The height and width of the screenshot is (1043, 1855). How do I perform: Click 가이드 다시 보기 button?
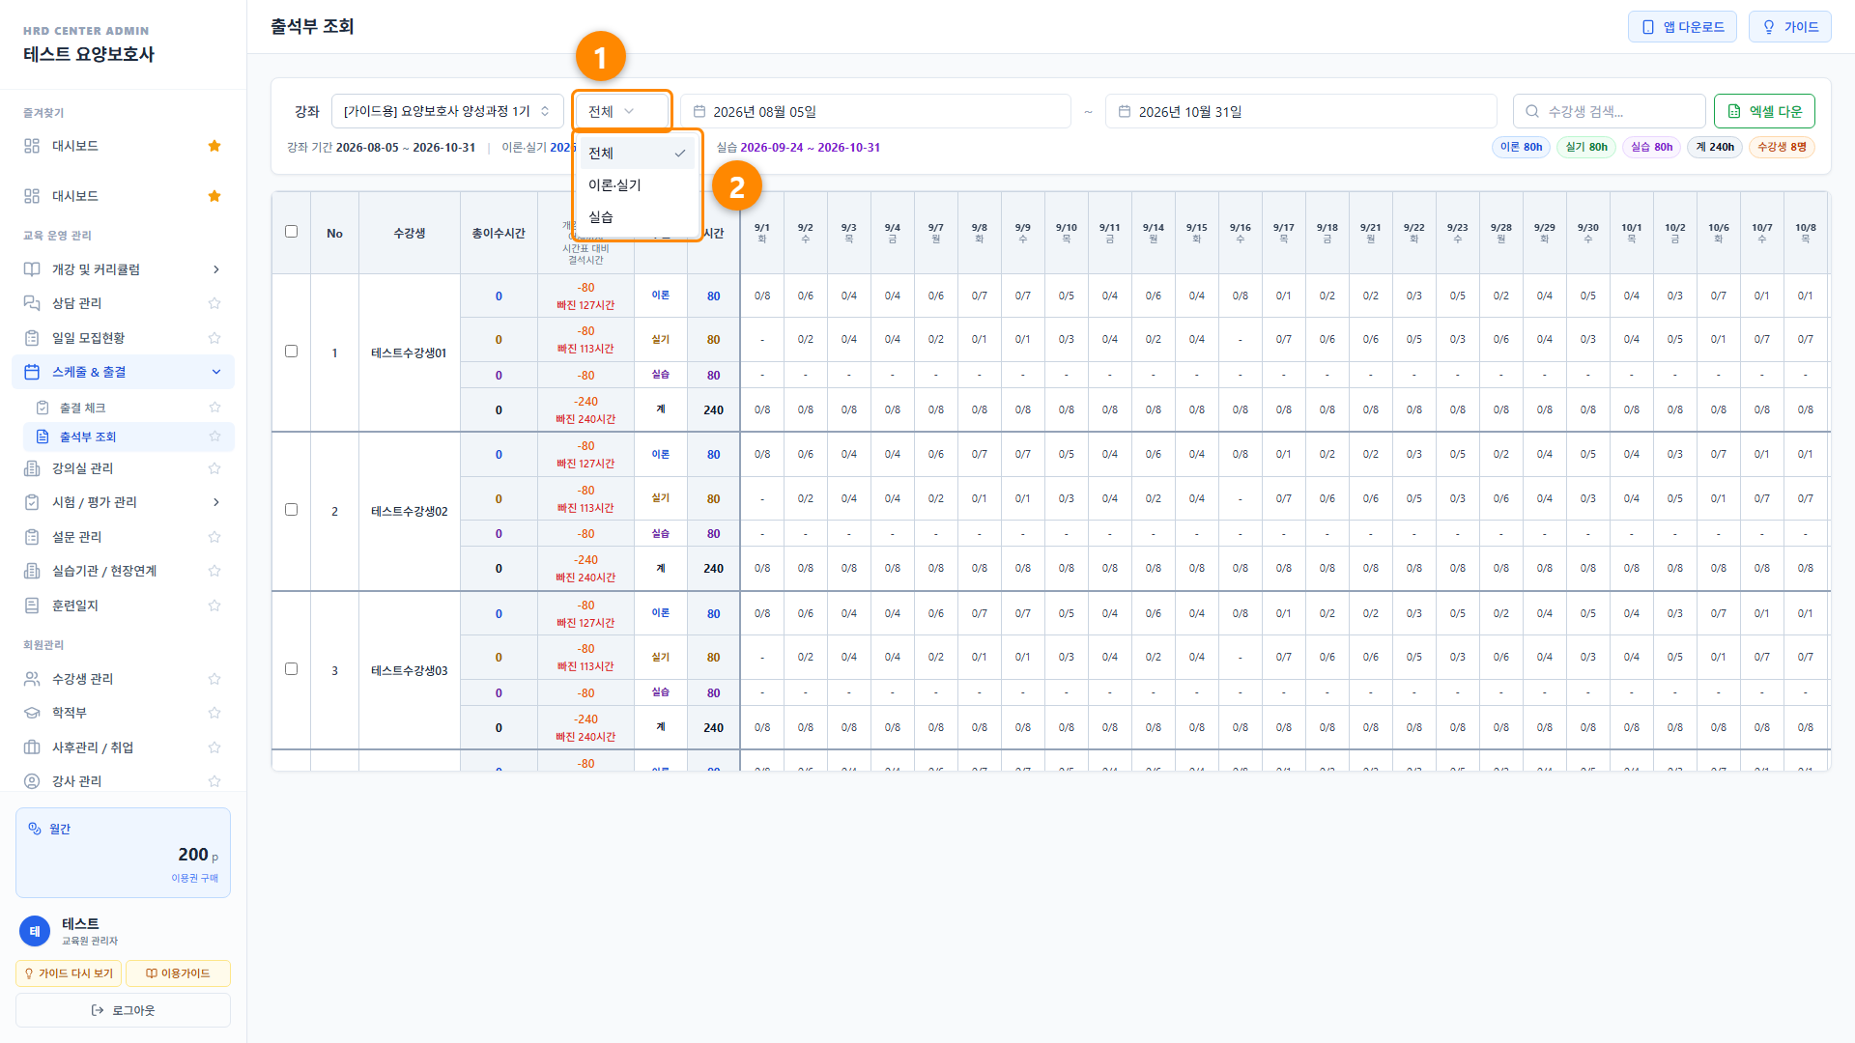point(69,973)
